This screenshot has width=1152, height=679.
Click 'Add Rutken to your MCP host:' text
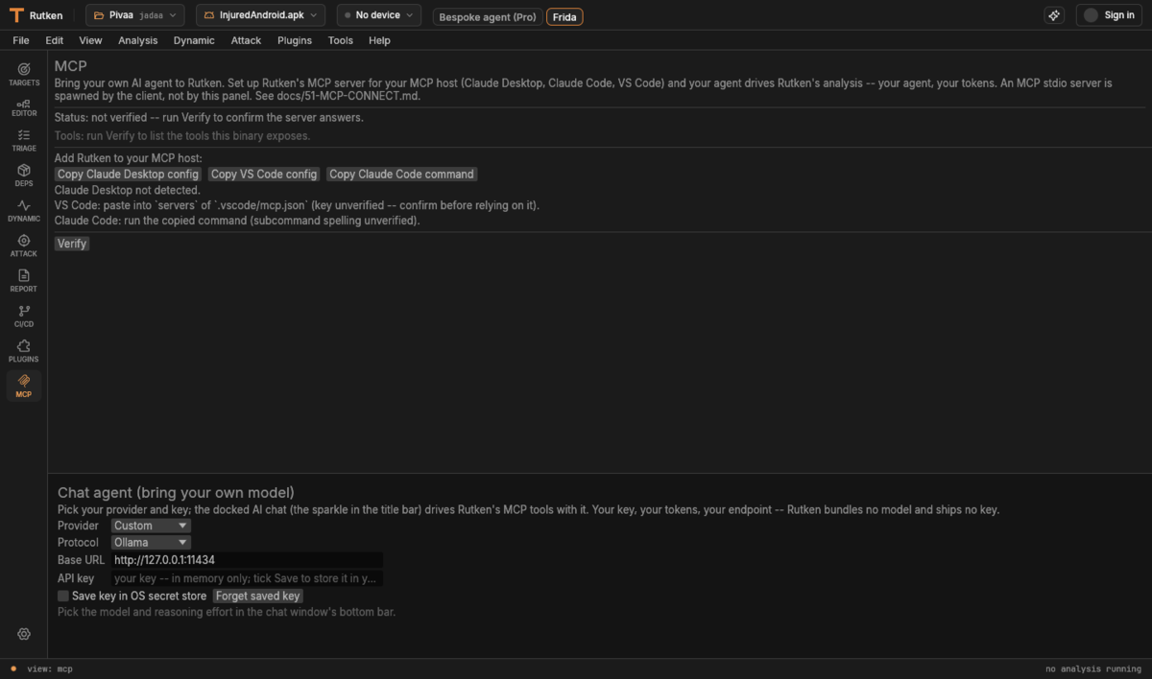[129, 157]
